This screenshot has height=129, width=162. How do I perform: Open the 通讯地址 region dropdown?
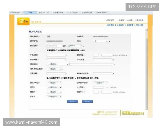click(x=58, y=64)
